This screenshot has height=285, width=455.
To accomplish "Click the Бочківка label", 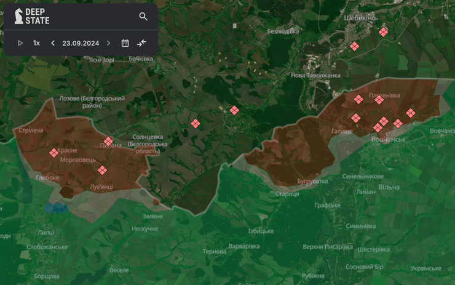I will coord(141,58).
